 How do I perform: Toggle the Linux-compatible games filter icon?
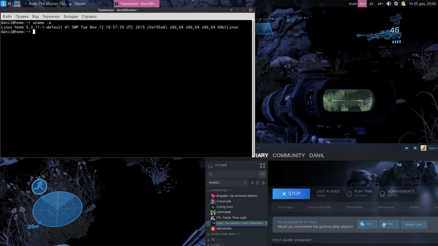[253, 183]
